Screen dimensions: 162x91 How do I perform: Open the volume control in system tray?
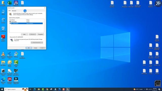coord(151,89)
